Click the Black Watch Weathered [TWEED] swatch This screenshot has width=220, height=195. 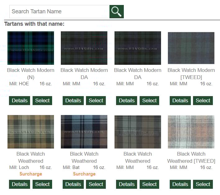(x=191, y=132)
